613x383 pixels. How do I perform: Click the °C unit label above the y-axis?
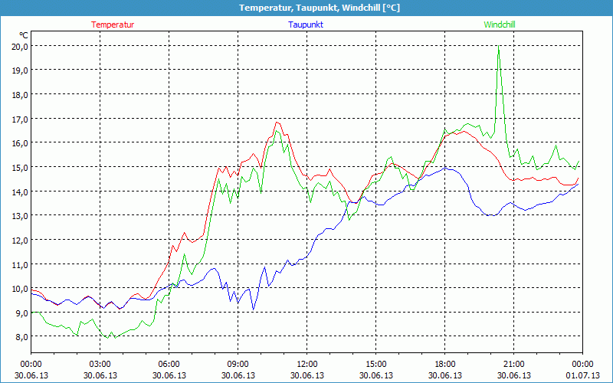(24, 34)
